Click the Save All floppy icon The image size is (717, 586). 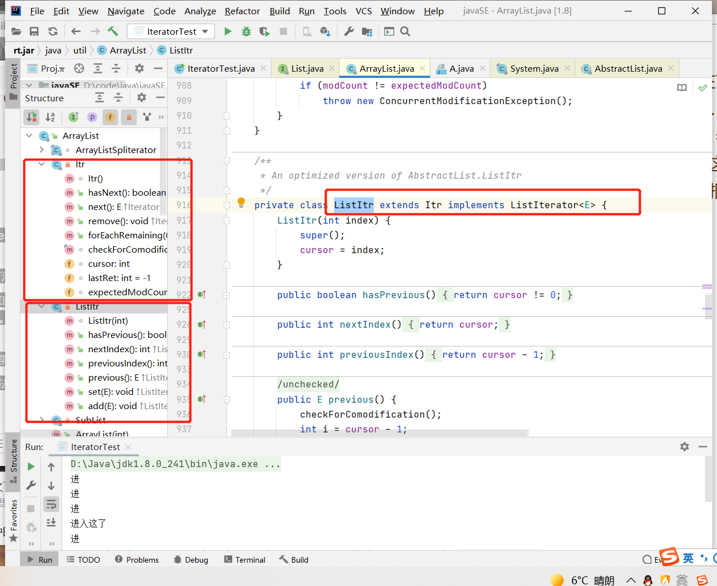pos(34,31)
